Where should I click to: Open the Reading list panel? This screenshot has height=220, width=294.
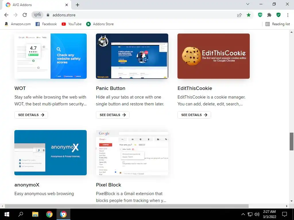(x=278, y=24)
